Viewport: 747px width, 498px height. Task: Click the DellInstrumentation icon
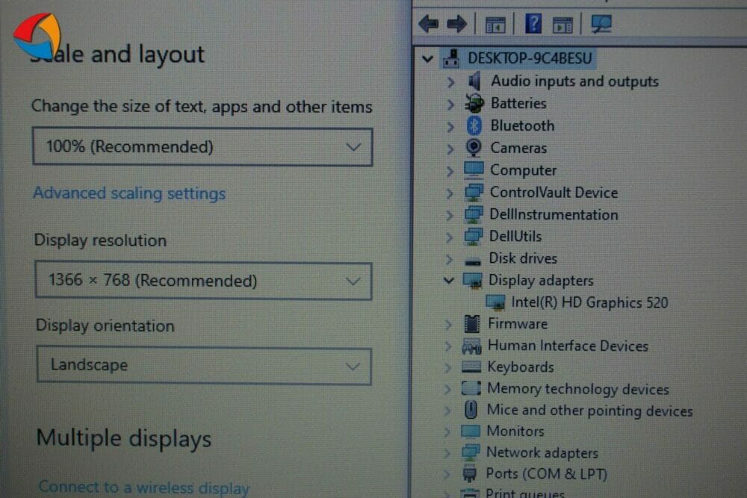click(x=474, y=214)
